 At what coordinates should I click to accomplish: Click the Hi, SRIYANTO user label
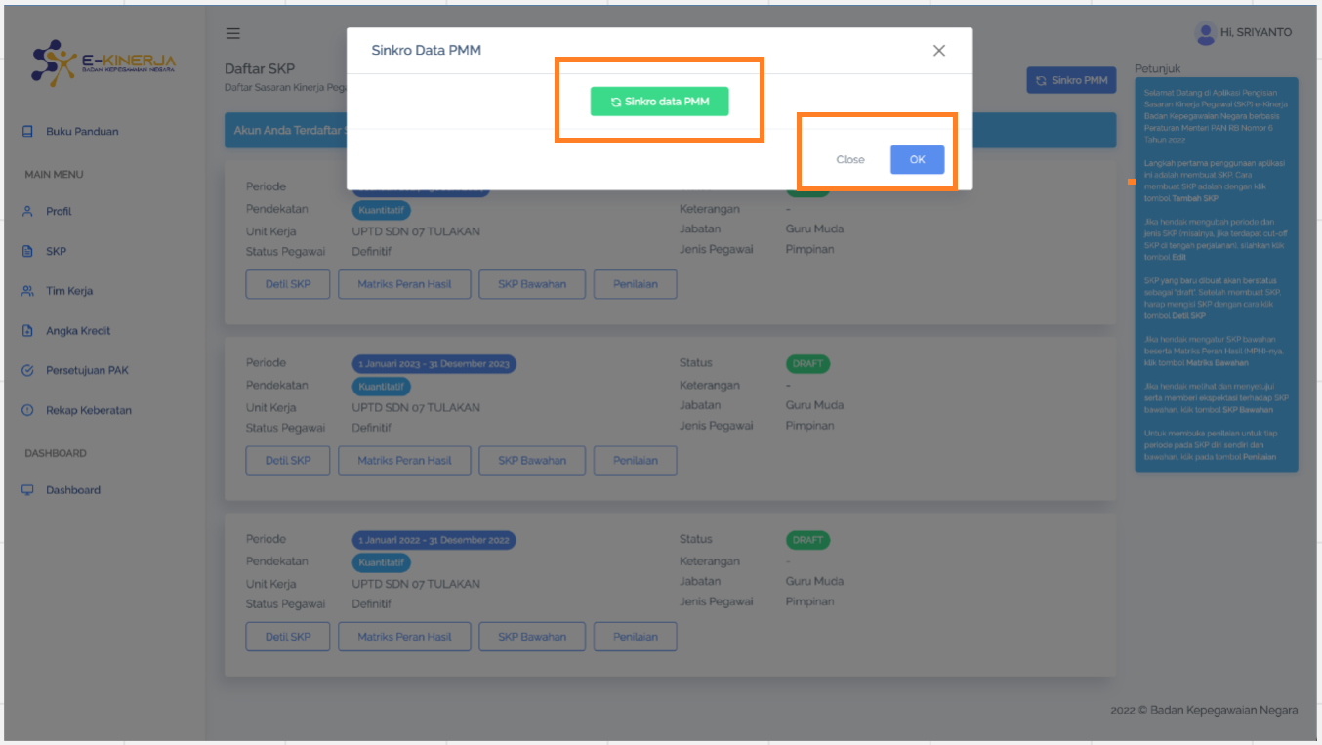(x=1256, y=33)
